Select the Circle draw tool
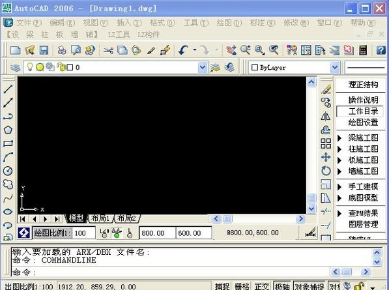The image size is (389, 290). (8, 171)
